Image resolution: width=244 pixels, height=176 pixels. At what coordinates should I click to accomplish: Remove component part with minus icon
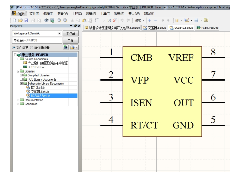point(156,20)
